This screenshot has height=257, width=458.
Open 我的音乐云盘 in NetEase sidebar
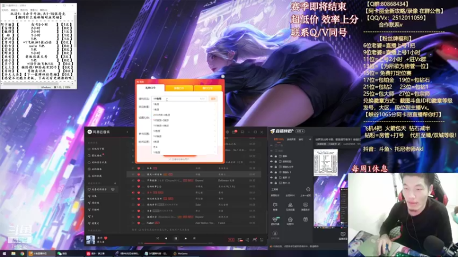point(97,162)
